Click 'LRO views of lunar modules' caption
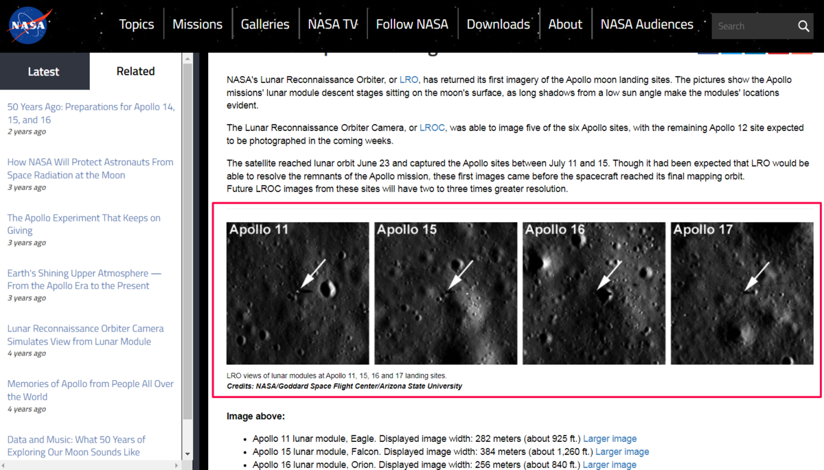This screenshot has width=824, height=470. point(336,376)
